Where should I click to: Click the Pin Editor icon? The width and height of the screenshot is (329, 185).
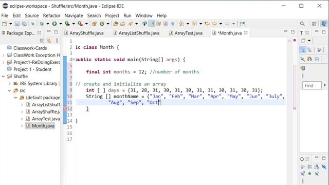pos(242,24)
